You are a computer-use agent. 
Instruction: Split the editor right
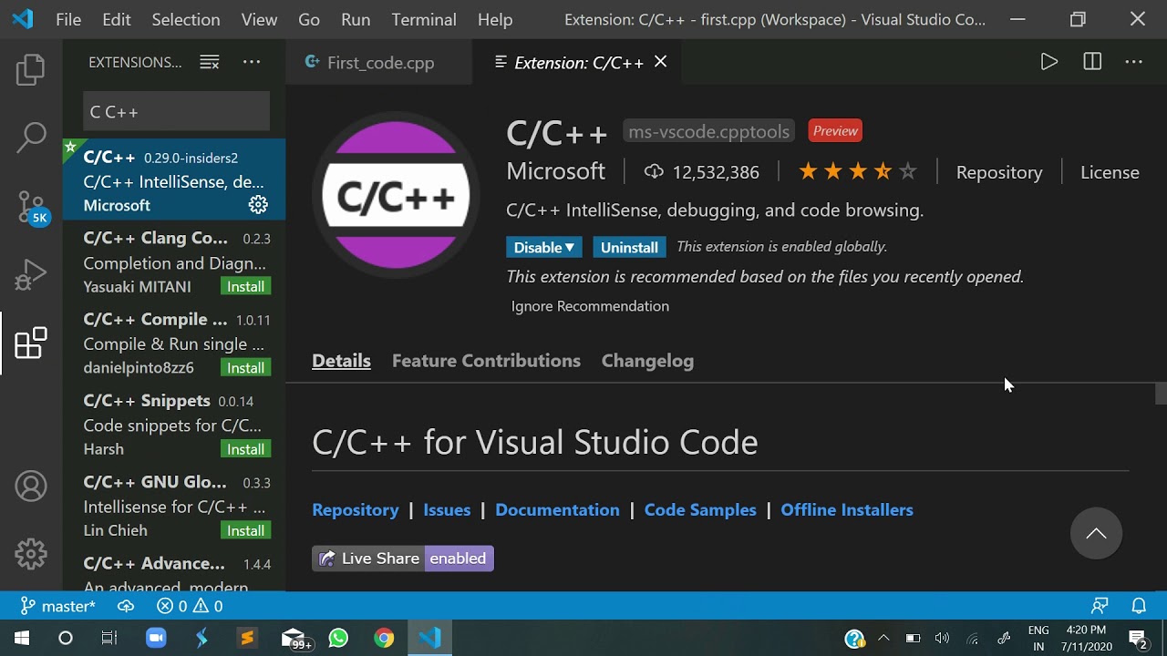(x=1092, y=62)
